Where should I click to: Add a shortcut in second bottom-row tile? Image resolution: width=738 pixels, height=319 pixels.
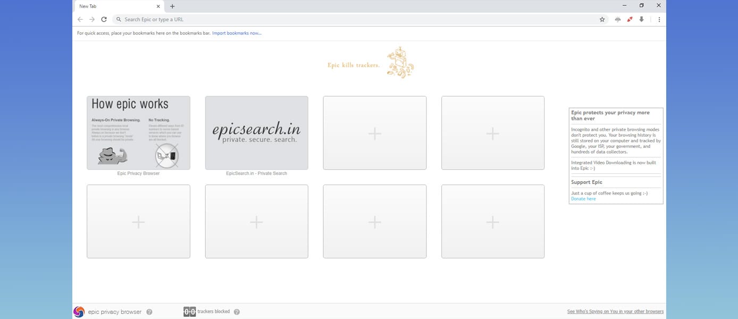pos(256,222)
